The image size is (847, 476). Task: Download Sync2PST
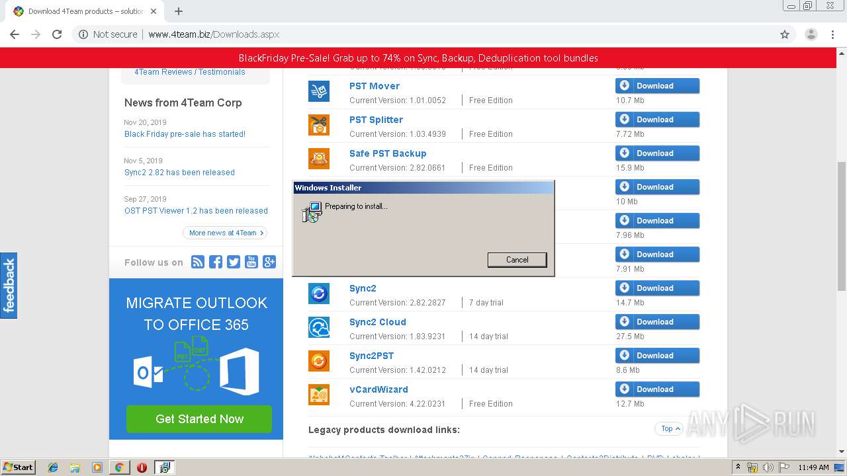[657, 356]
